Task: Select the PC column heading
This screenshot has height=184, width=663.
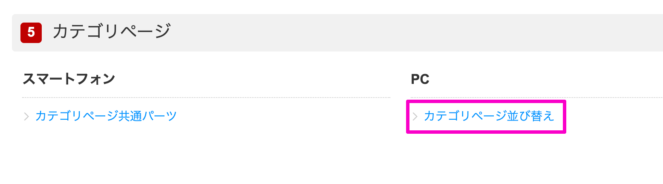Action: pyautogui.click(x=420, y=79)
